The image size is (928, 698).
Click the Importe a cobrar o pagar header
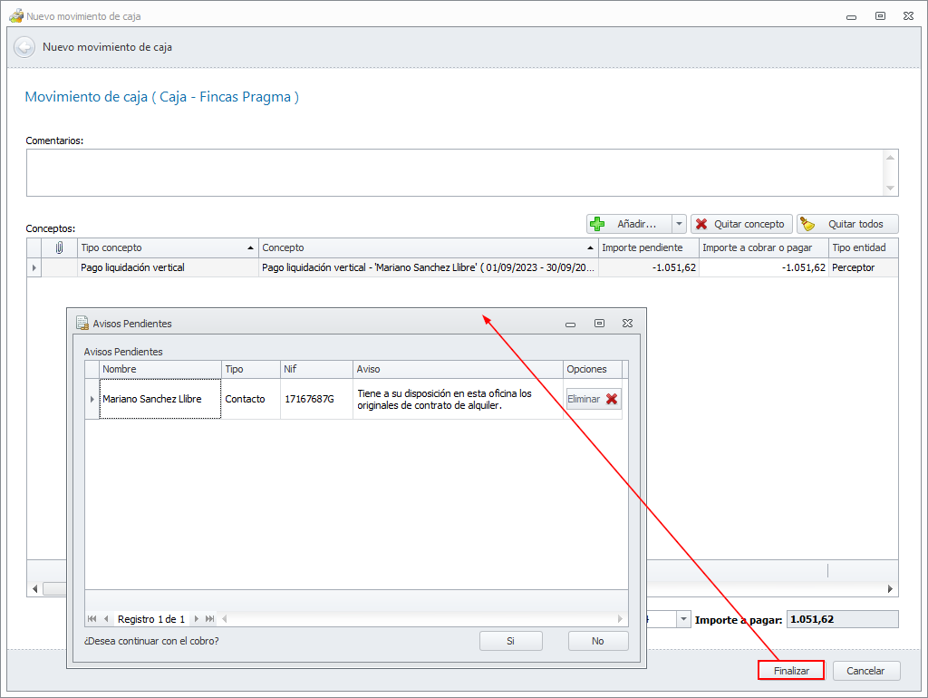(763, 247)
